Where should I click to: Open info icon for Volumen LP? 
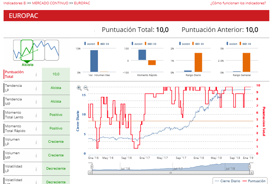tap(36, 142)
